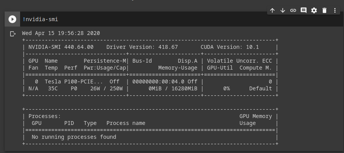Click Driver Version: 418.67 text
This screenshot has width=344, height=153.
point(142,47)
